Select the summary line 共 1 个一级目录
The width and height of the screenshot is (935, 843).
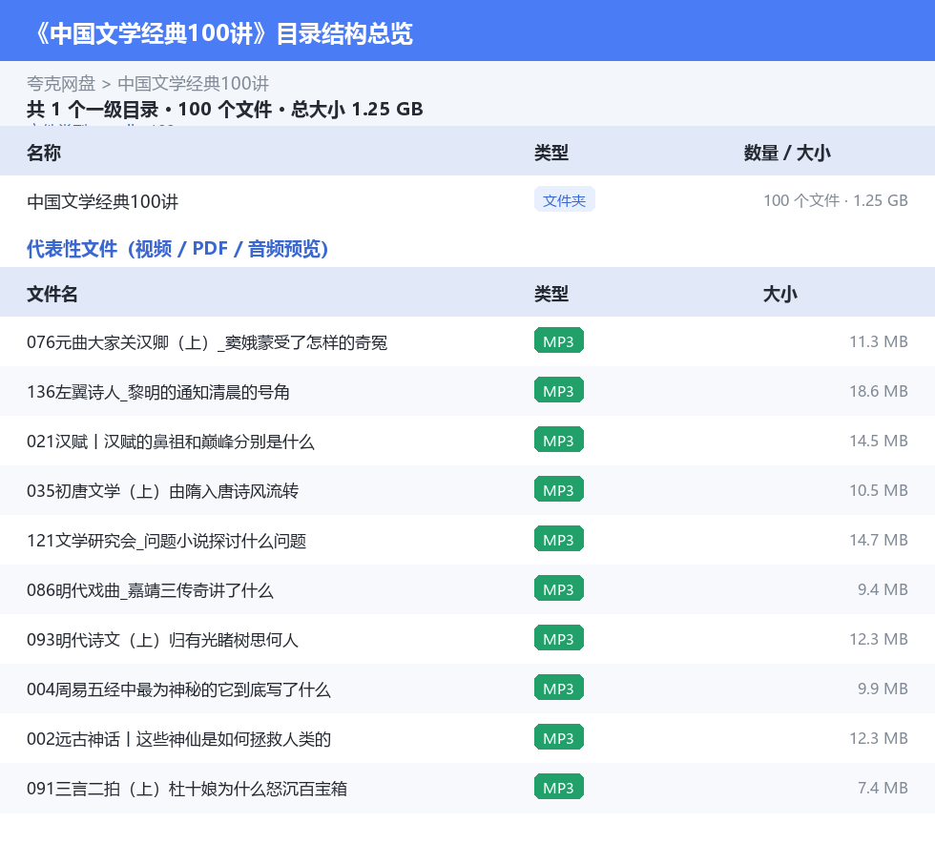(93, 109)
